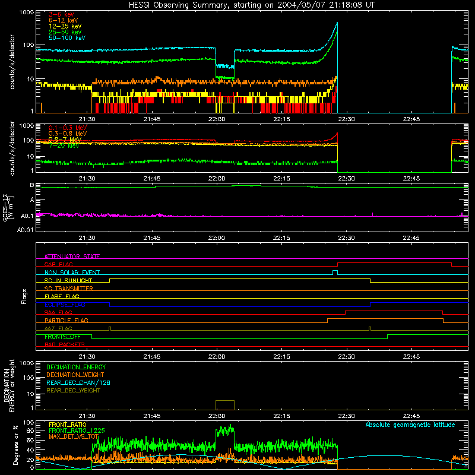Click the 22:45 time label under keV panel

point(411,119)
